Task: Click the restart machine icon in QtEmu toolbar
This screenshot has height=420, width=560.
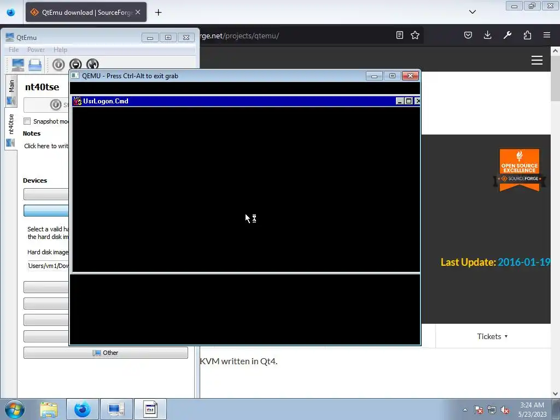Action: (x=92, y=65)
